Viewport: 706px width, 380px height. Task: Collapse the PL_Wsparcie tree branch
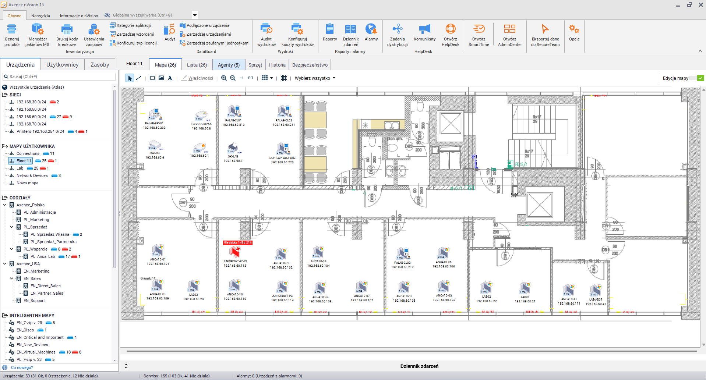[11, 249]
